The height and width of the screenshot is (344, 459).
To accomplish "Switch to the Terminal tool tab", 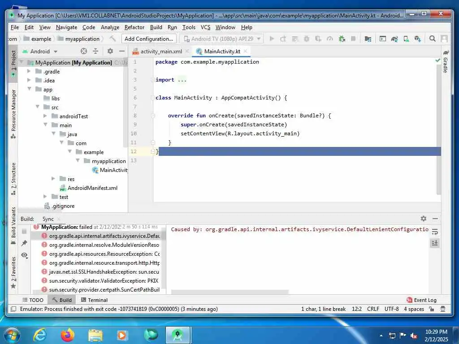I will click(94, 300).
